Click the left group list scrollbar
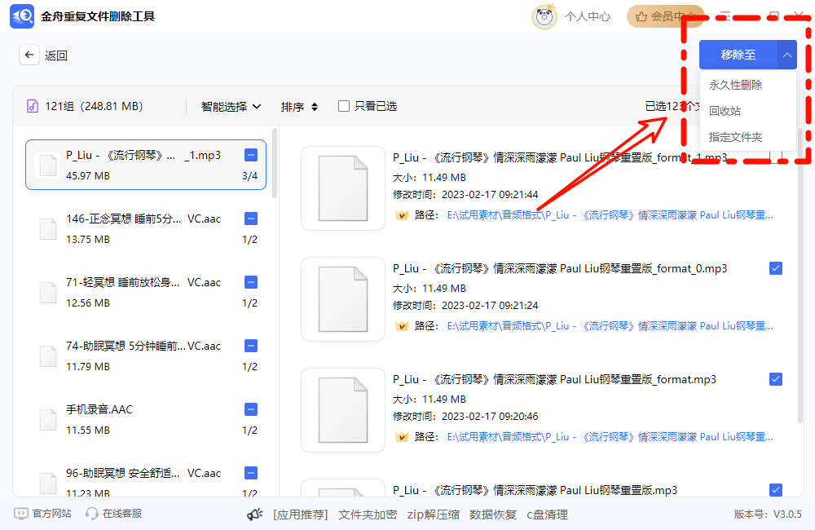815x530 pixels. tap(275, 163)
